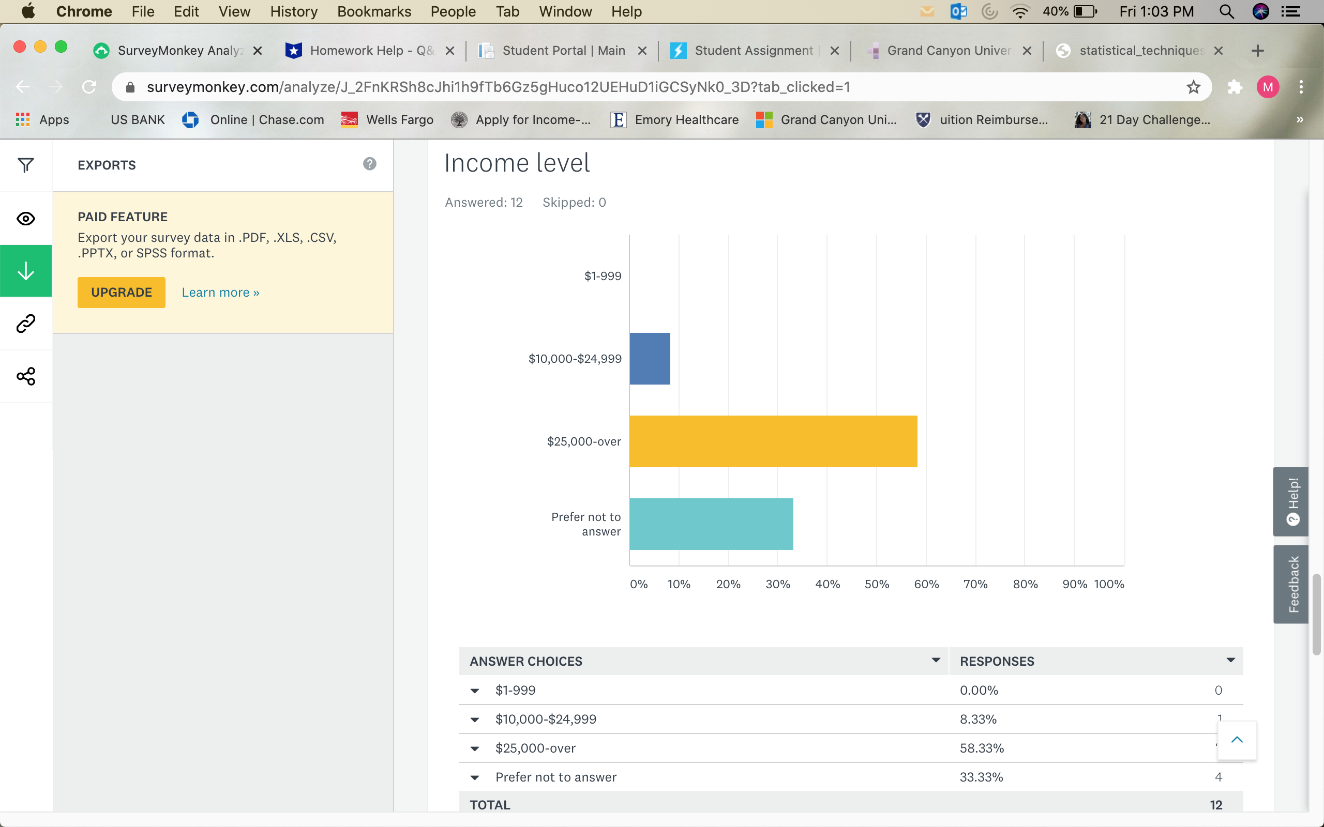
Task: View the site lock security icon
Action: click(x=130, y=87)
